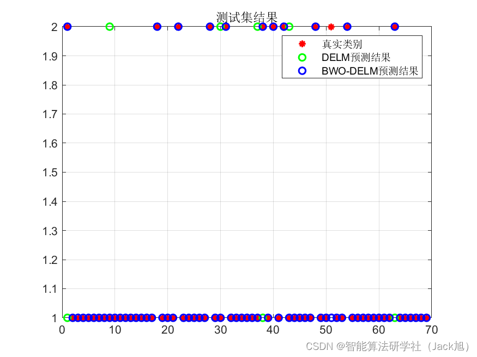Select the legend entry "DELM预测结果"
Screen dimensions: 477x357
click(x=356, y=57)
